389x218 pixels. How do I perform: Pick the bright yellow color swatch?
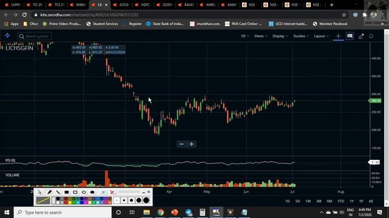[70, 202]
